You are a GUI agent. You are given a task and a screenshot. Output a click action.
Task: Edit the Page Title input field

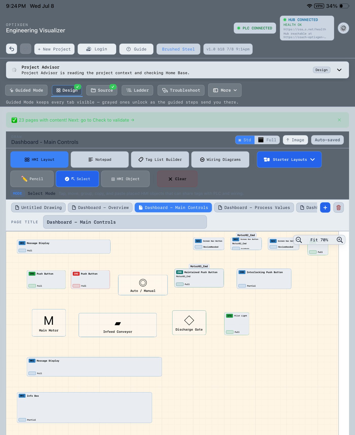point(125,222)
